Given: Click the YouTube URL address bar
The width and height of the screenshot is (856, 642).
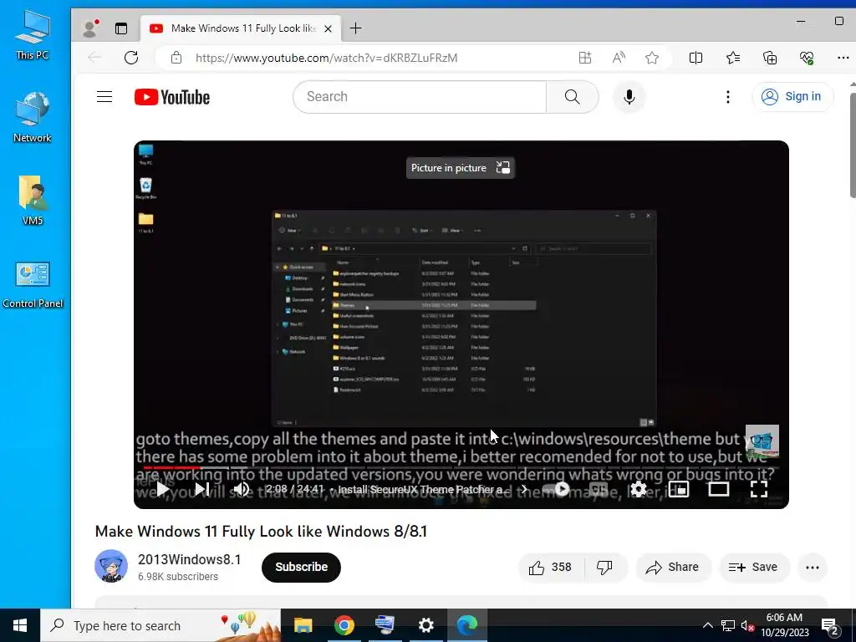Looking at the screenshot, I should coord(327,58).
